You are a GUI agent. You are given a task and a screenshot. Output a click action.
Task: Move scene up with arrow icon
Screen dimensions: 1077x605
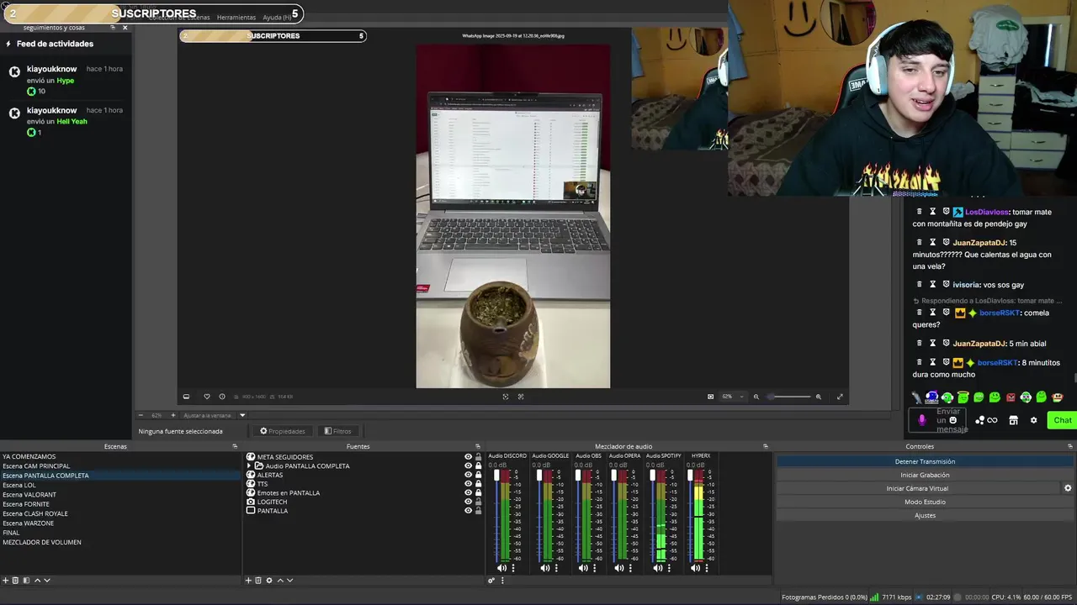click(37, 580)
